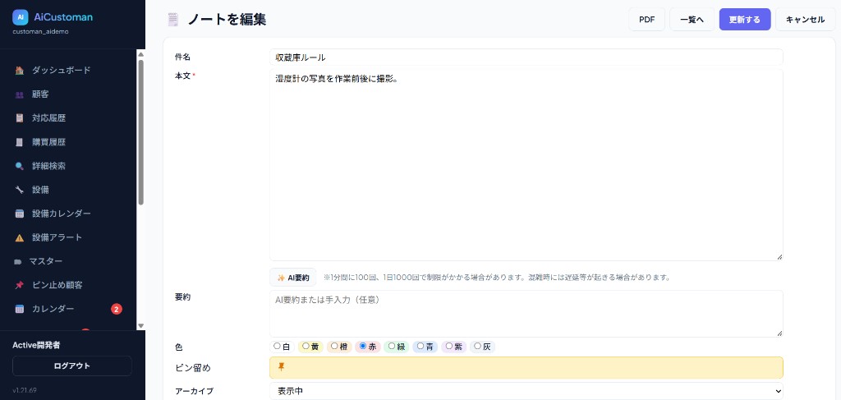841x400 pixels.
Task: Click the sidebar scrollbar thumb
Action: [141, 132]
